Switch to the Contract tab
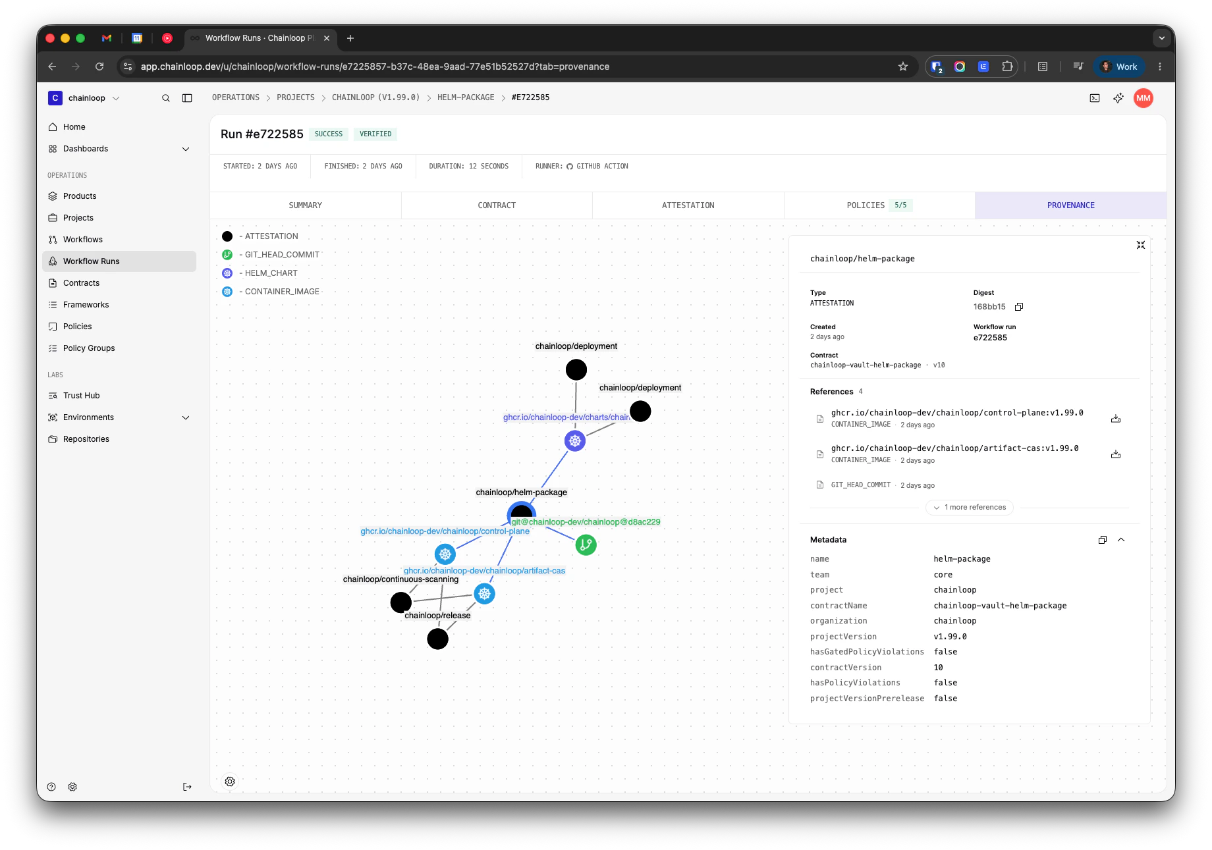 [497, 205]
